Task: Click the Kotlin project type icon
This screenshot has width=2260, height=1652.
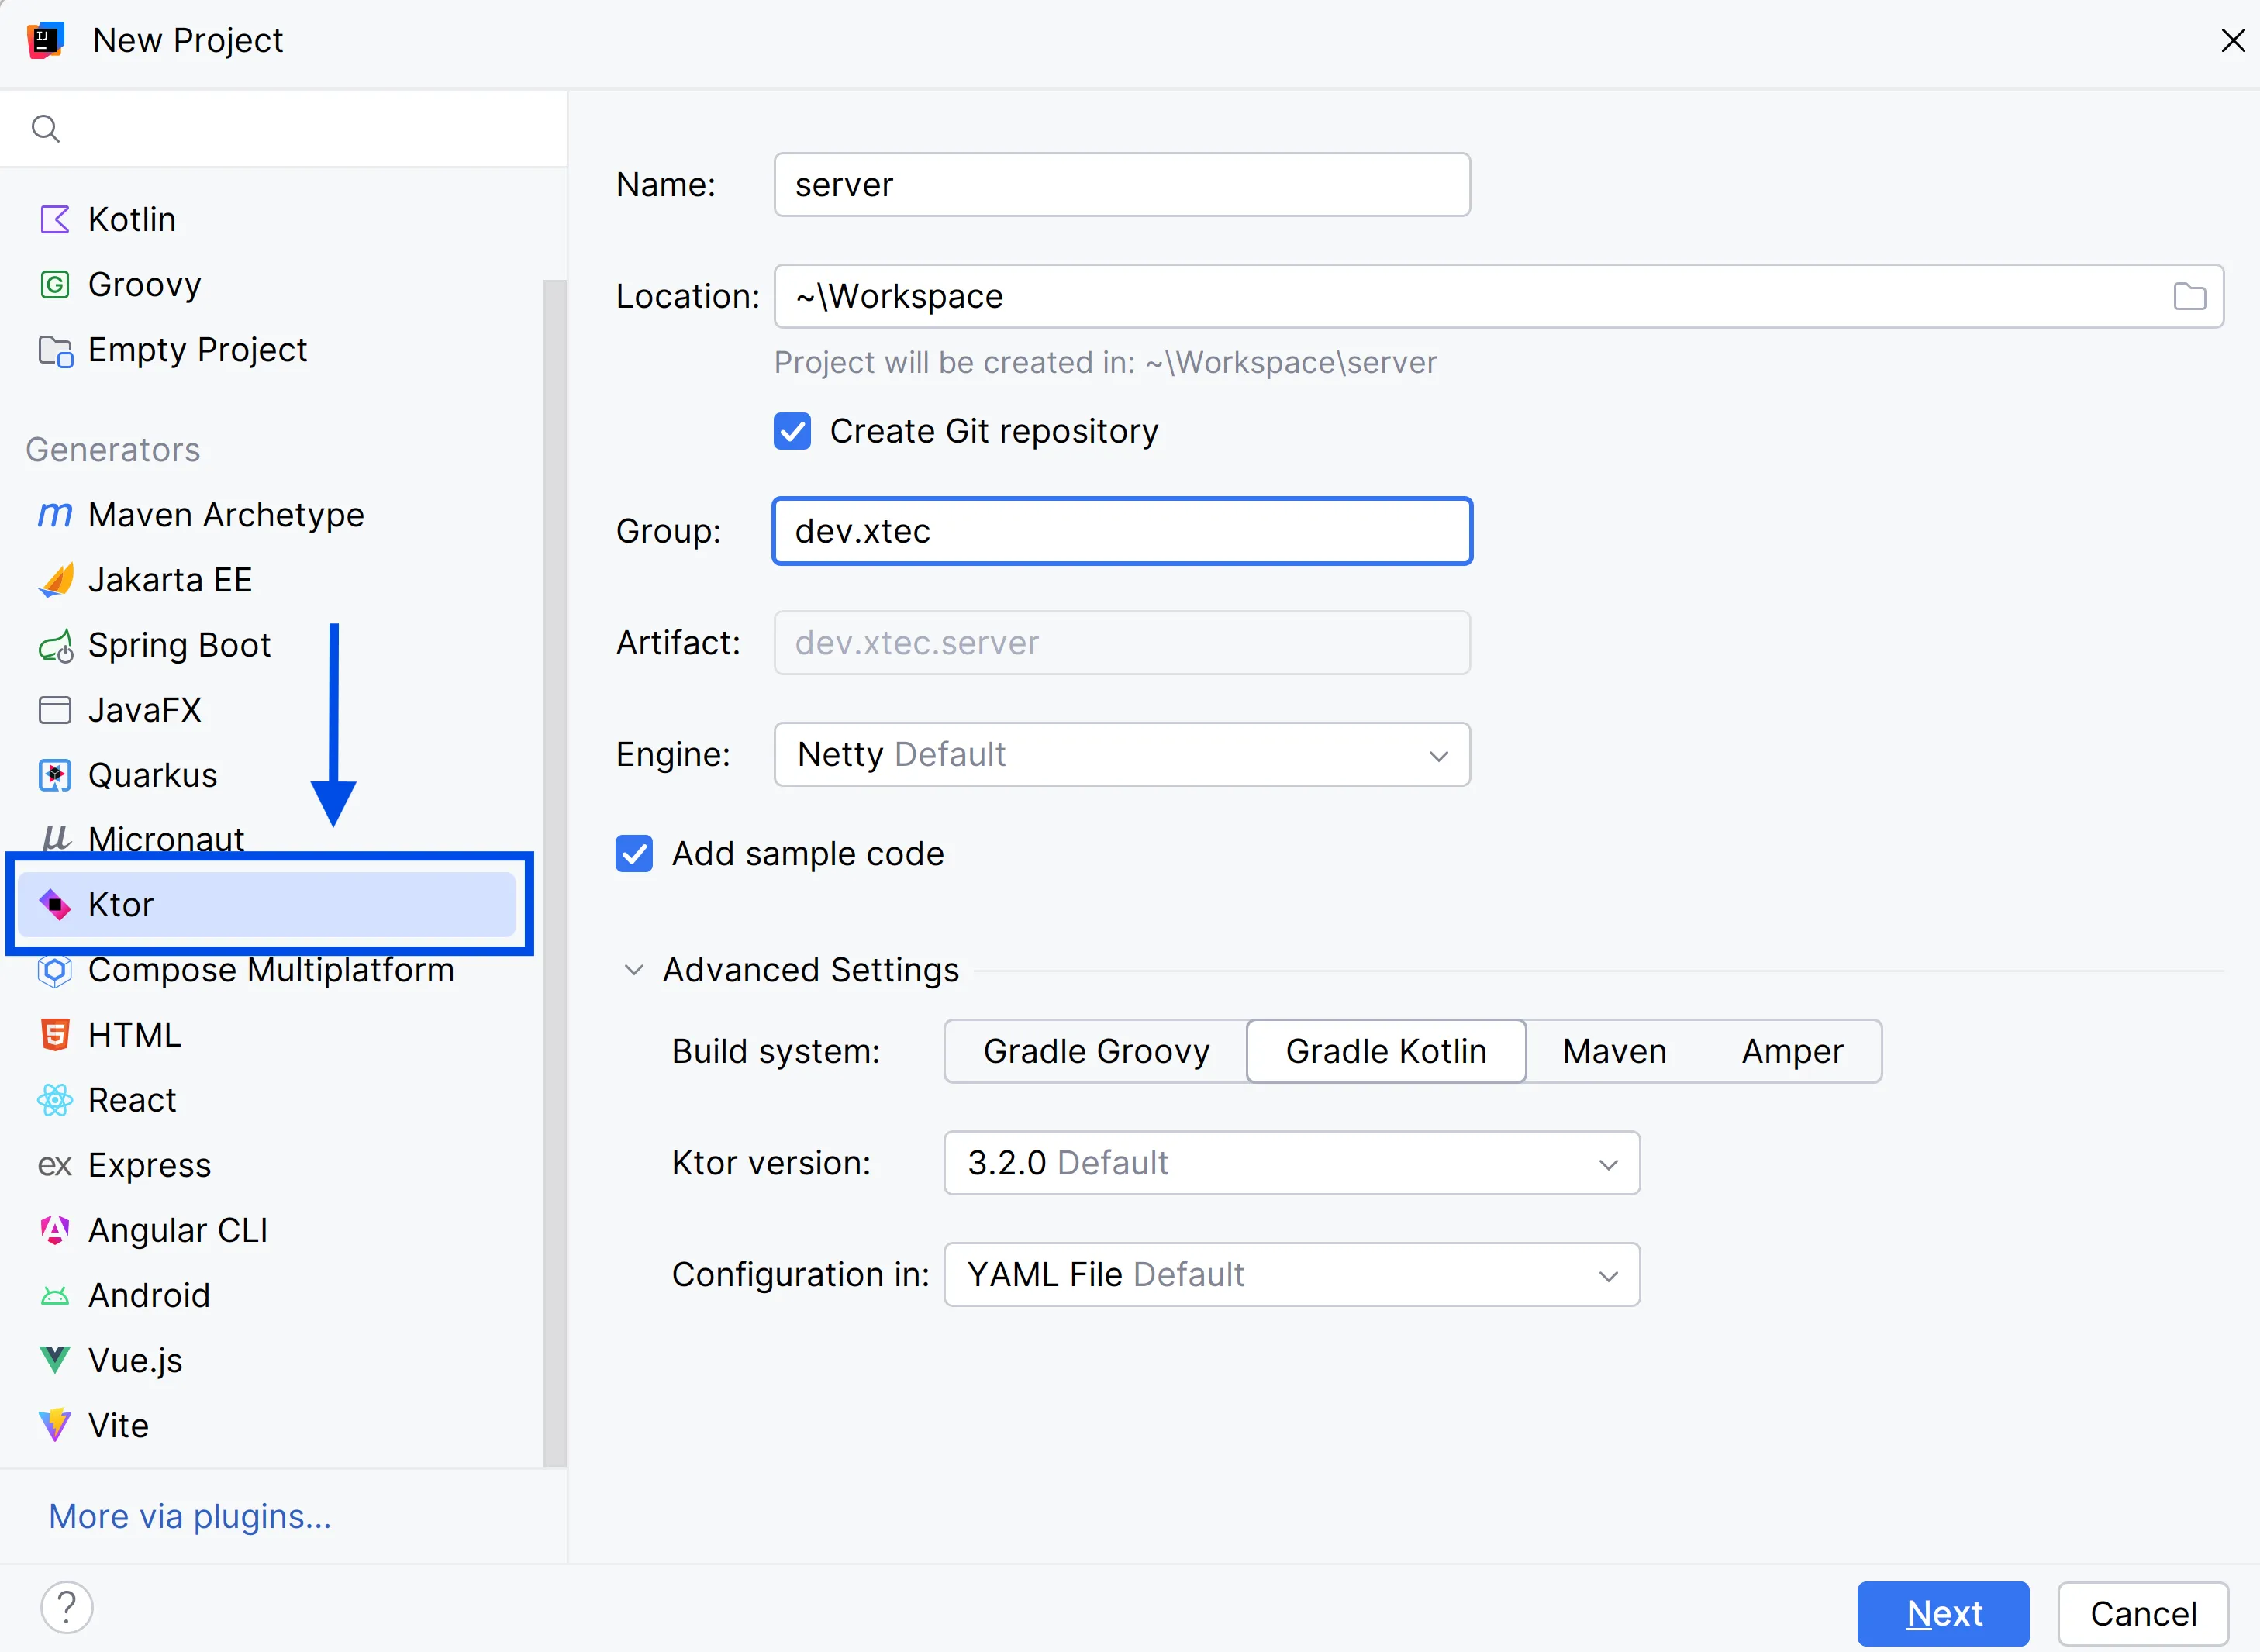Action: click(54, 219)
